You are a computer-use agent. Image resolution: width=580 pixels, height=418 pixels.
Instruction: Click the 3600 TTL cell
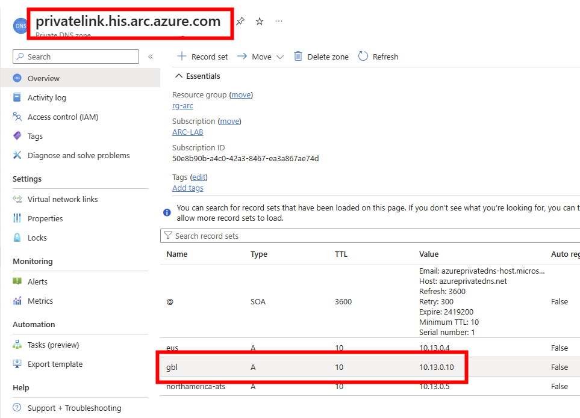(x=343, y=302)
